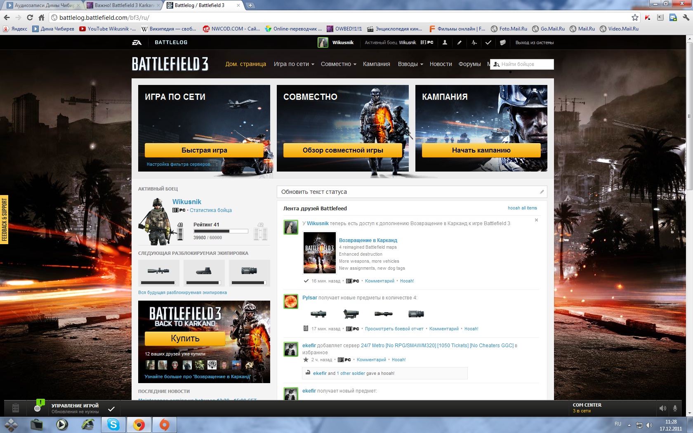Dismiss the Karkand feed item with X
The width and height of the screenshot is (693, 433).
[x=536, y=220]
